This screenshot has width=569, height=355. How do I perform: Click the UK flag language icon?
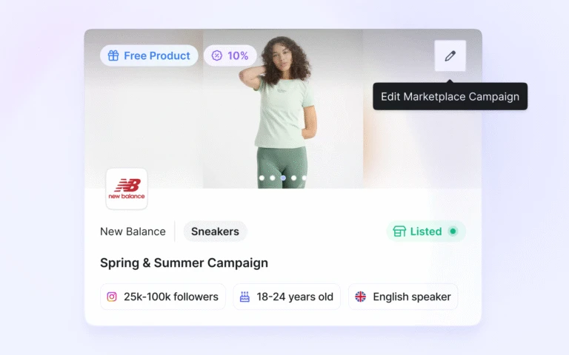click(360, 297)
